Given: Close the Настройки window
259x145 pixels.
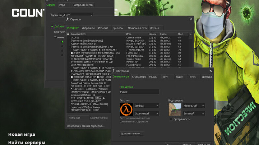Looking at the screenshot, I should click(211, 71).
